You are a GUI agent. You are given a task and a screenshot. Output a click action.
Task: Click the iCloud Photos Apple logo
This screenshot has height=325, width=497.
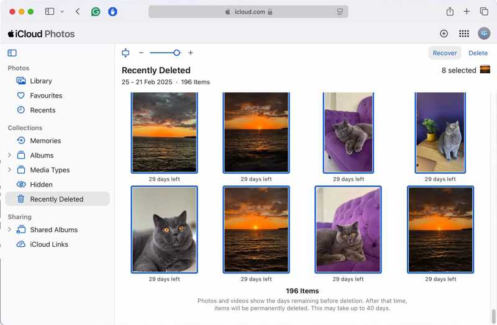tap(11, 33)
